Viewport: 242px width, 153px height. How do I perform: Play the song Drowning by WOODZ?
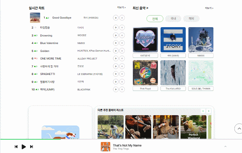116,35
